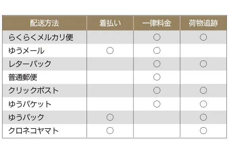Image resolution: width=229 pixels, height=153 pixels.
Task: Select the らくらくメルカリ便 row label
Action: pos(41,37)
